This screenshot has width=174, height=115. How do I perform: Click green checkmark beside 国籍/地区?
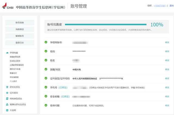point(46,69)
